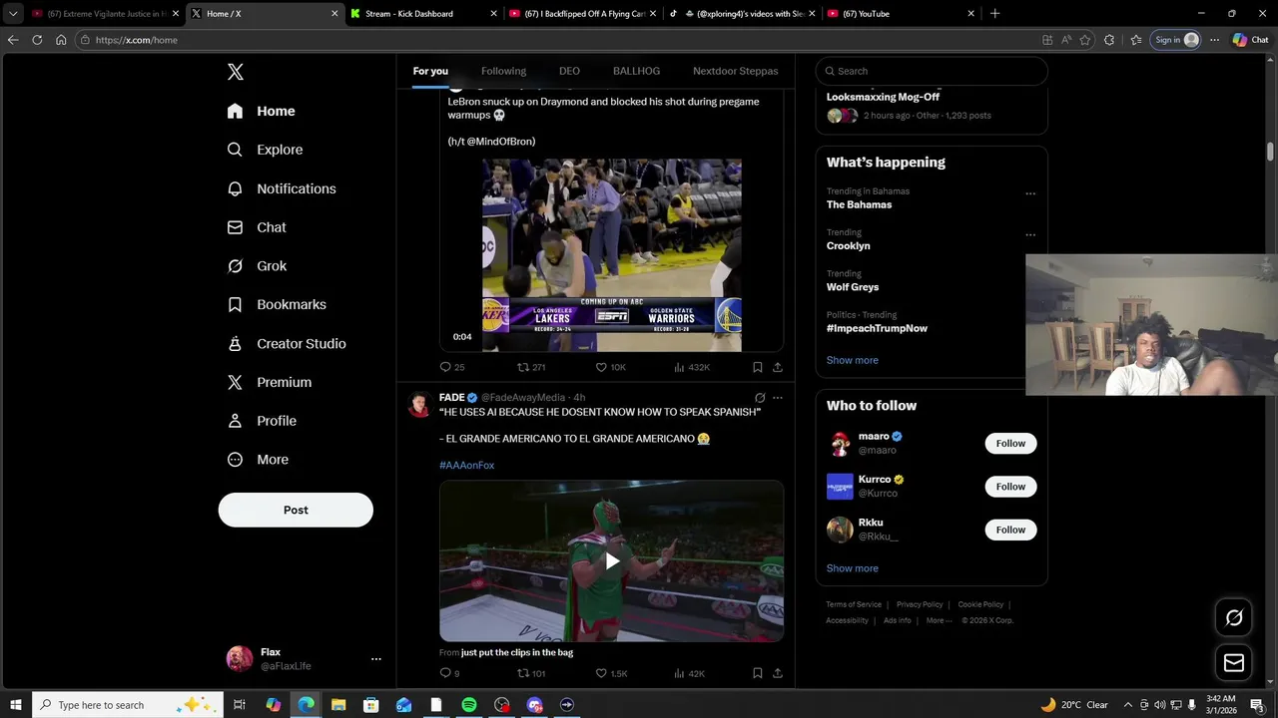
Task: Click the page vertical scrollbar thumb
Action: (x=1271, y=152)
